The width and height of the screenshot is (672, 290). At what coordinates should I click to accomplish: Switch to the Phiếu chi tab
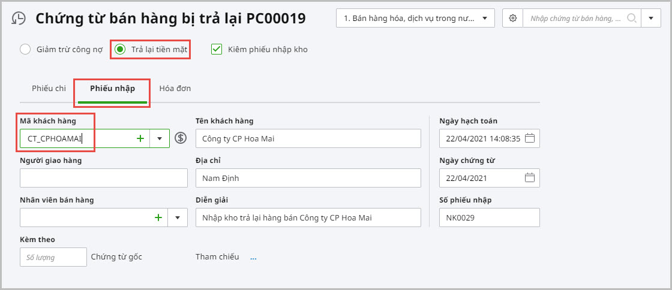49,89
